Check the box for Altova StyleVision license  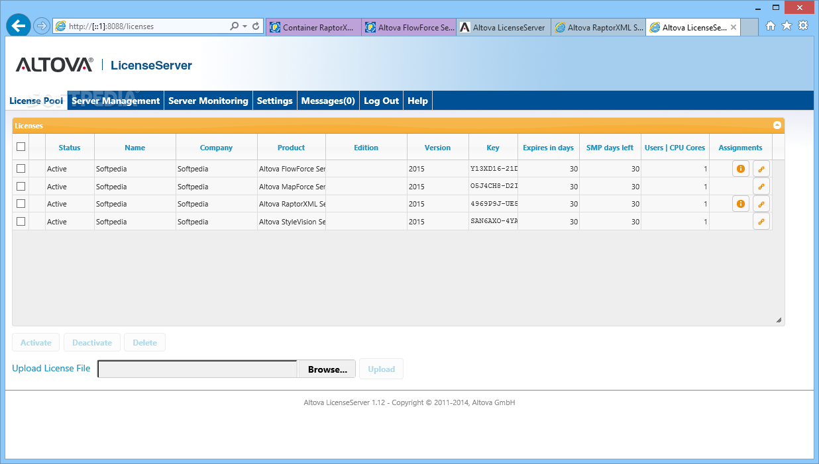point(21,222)
